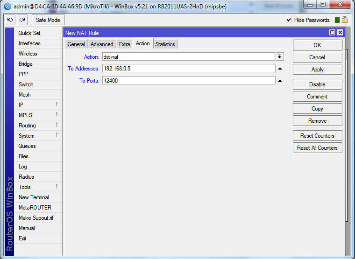
Task: Click the undo arrow icon in toolbar
Action: (x=10, y=20)
